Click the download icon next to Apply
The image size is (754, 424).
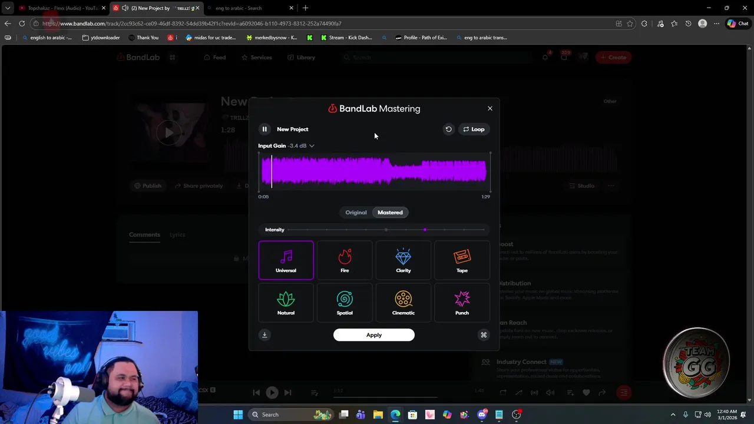tap(264, 335)
